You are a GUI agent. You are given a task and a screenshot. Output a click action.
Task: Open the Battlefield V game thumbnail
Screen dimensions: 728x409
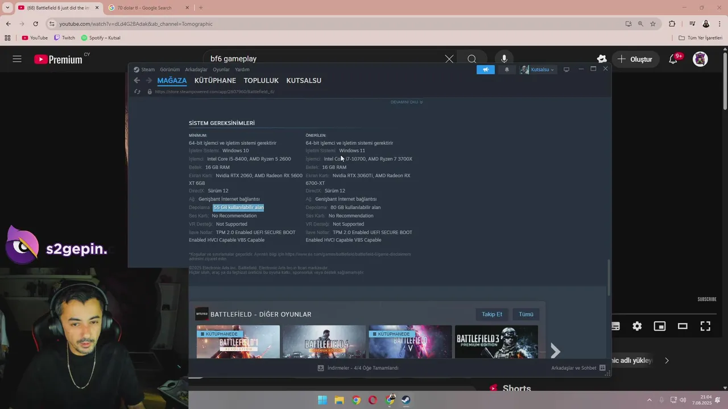[411, 342]
